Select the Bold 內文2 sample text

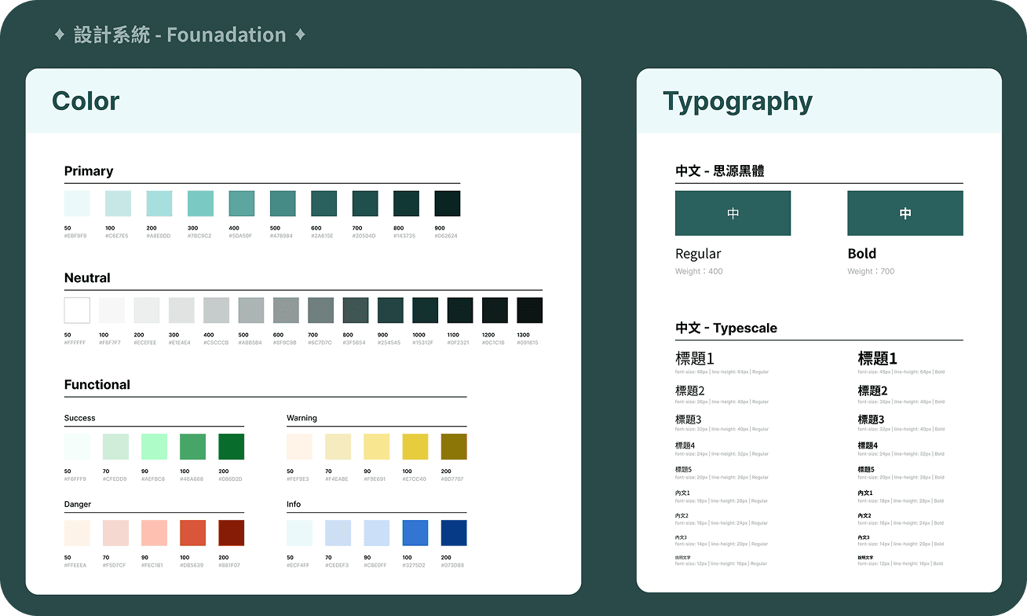[865, 516]
